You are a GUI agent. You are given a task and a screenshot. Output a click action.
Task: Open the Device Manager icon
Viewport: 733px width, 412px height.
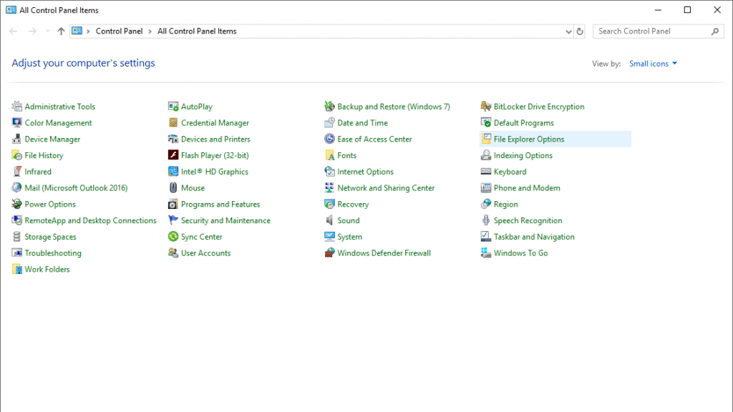point(17,139)
